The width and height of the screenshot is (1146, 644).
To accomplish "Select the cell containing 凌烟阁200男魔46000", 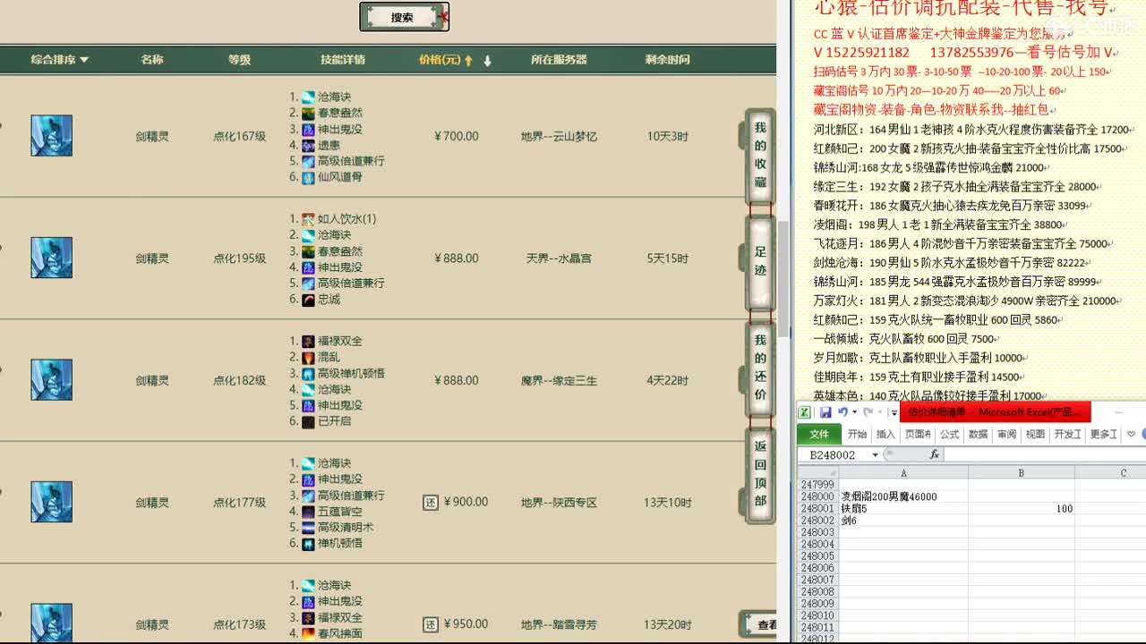I will 903,496.
